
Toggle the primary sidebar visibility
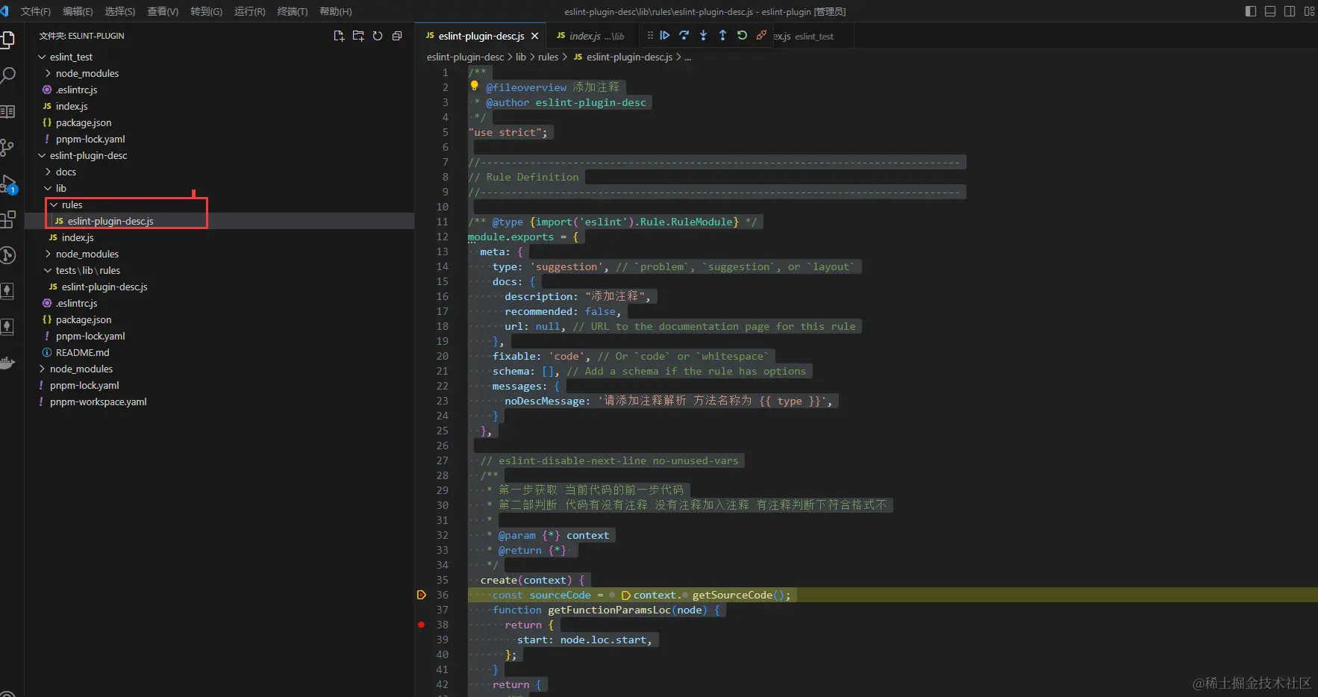pyautogui.click(x=1251, y=11)
